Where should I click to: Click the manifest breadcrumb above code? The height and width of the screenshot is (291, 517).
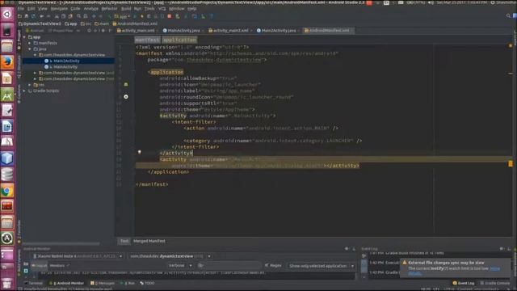pyautogui.click(x=147, y=40)
